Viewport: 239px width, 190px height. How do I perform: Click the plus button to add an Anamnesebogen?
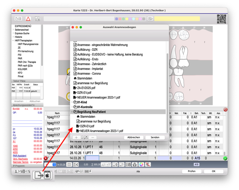click(x=76, y=138)
